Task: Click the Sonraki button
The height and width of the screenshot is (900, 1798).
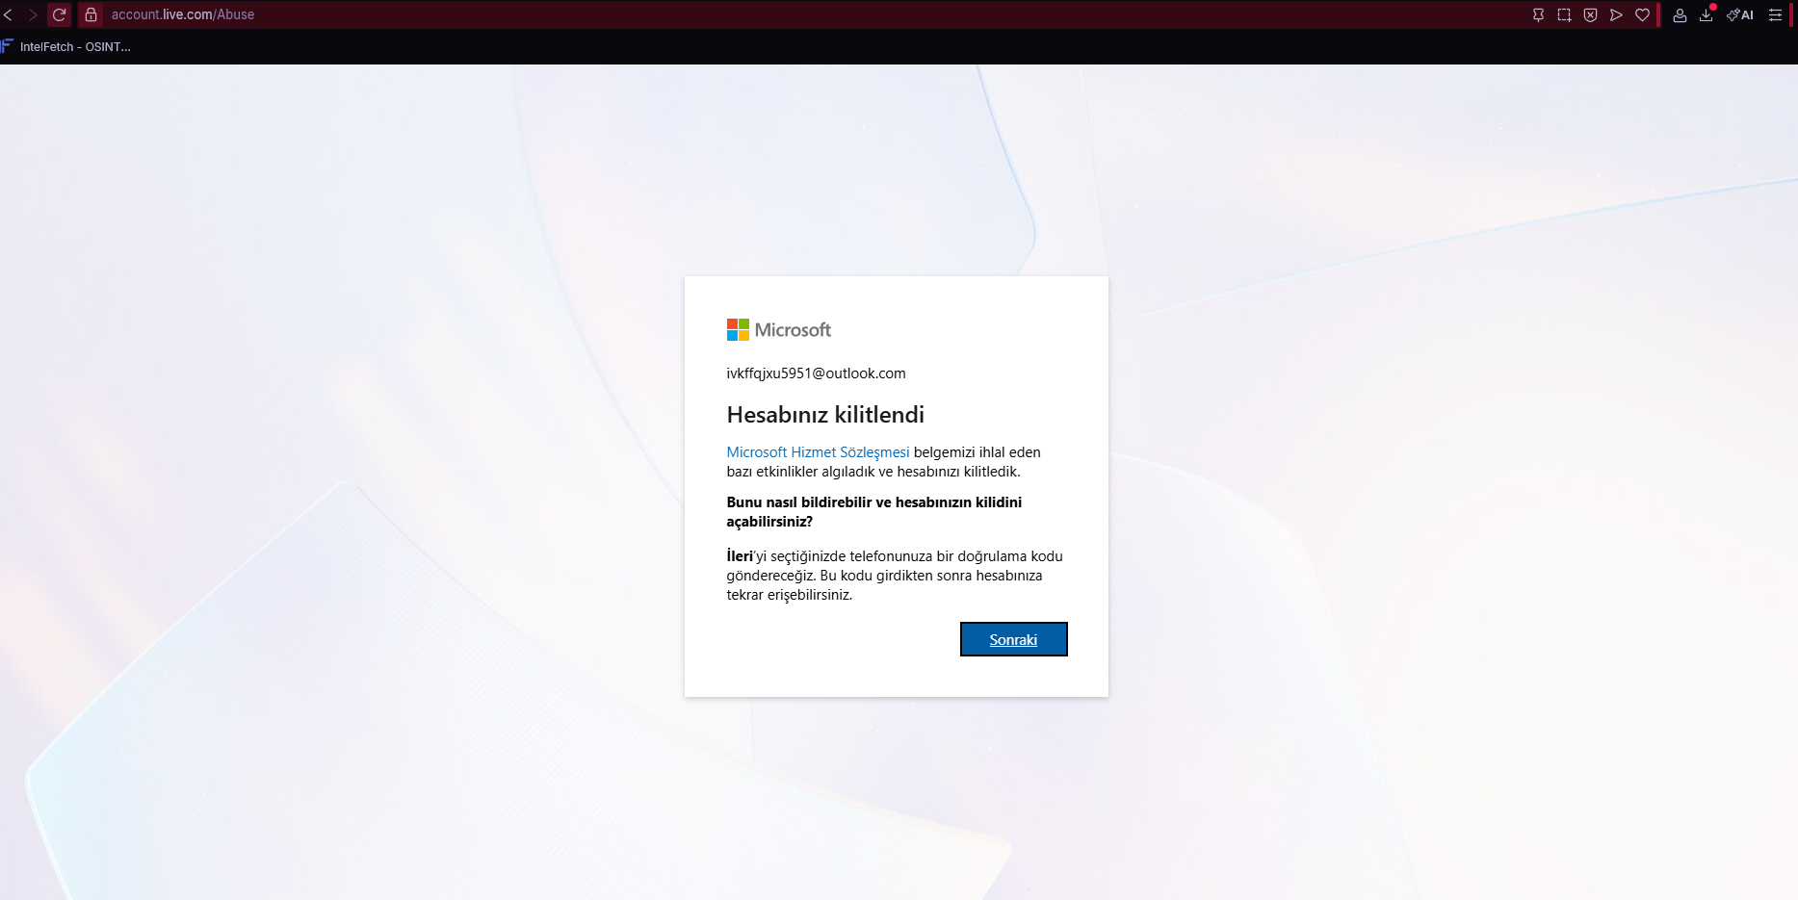Action: pyautogui.click(x=1013, y=639)
